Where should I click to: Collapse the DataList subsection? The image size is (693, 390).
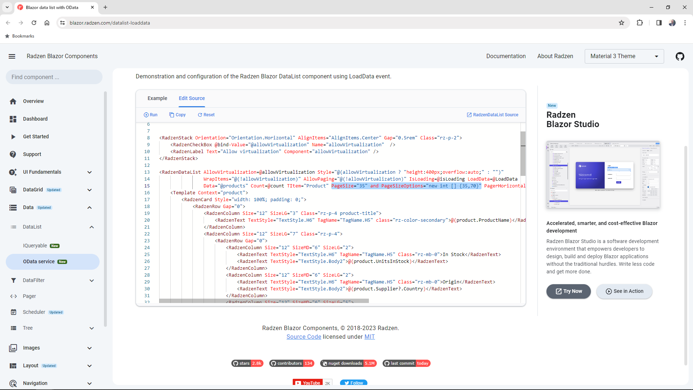(92, 227)
